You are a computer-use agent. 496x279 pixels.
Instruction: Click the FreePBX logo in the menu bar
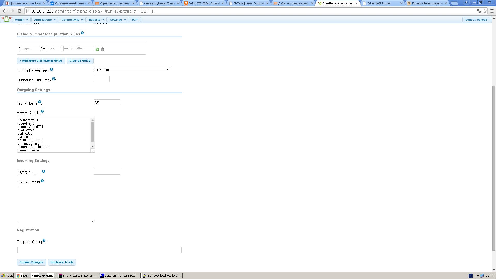pos(6,19)
